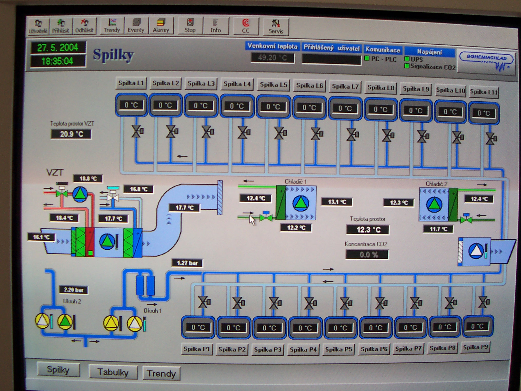Click the Spilka L1 valve symbol
521x391 pixels.
pyautogui.click(x=137, y=131)
